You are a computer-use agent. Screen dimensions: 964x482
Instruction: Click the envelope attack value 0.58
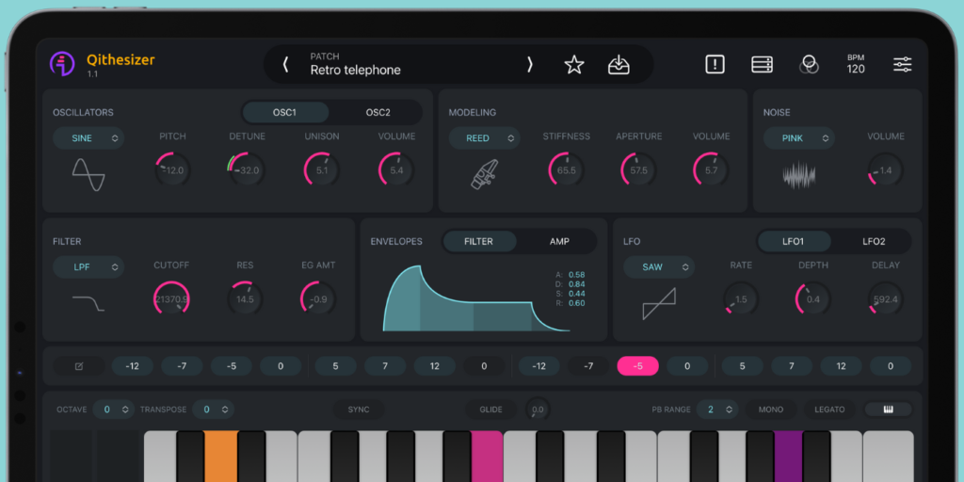pos(577,274)
